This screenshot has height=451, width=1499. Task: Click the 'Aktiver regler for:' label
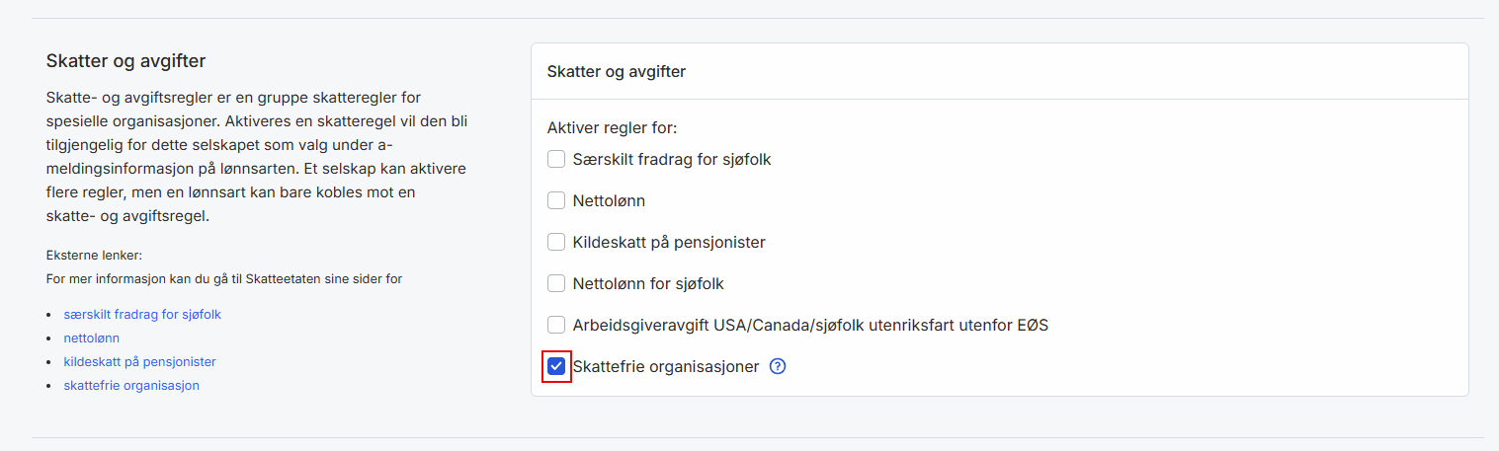pyautogui.click(x=612, y=128)
